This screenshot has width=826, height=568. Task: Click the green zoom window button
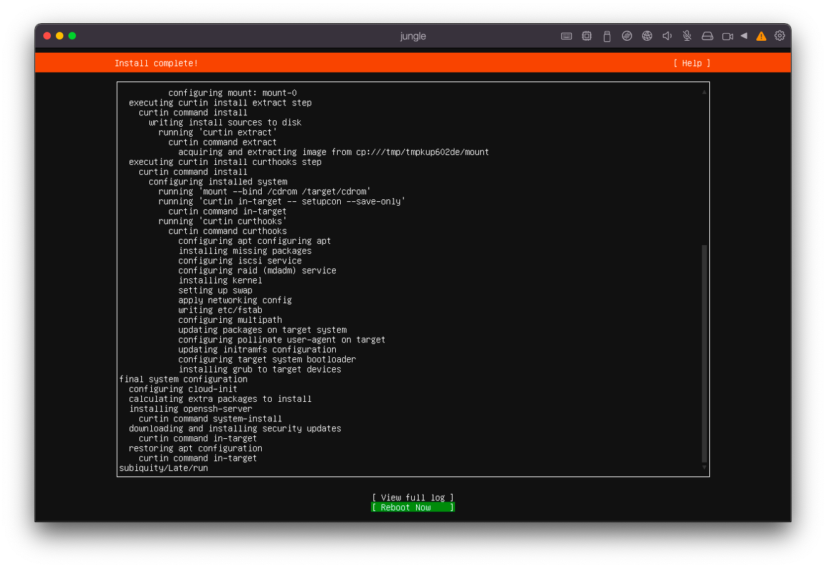tap(72, 36)
